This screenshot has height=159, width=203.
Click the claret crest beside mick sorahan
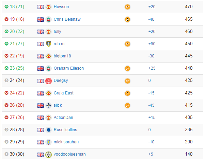pyautogui.click(x=49, y=142)
